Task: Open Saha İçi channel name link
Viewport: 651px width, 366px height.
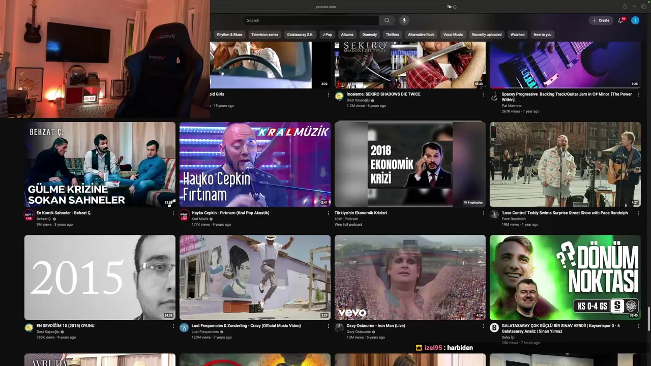Action: tap(509, 337)
